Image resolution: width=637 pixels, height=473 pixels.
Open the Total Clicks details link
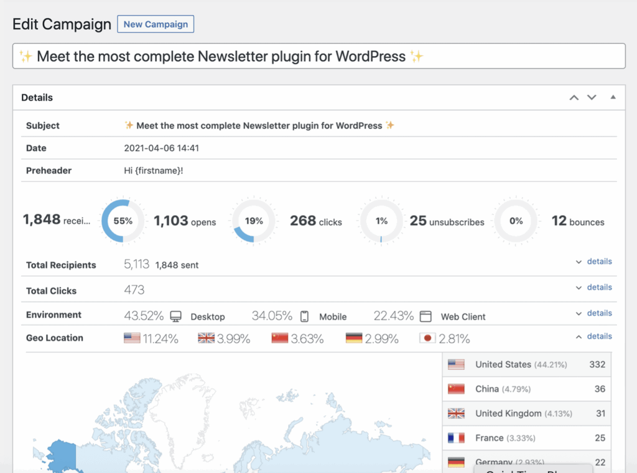pos(599,287)
